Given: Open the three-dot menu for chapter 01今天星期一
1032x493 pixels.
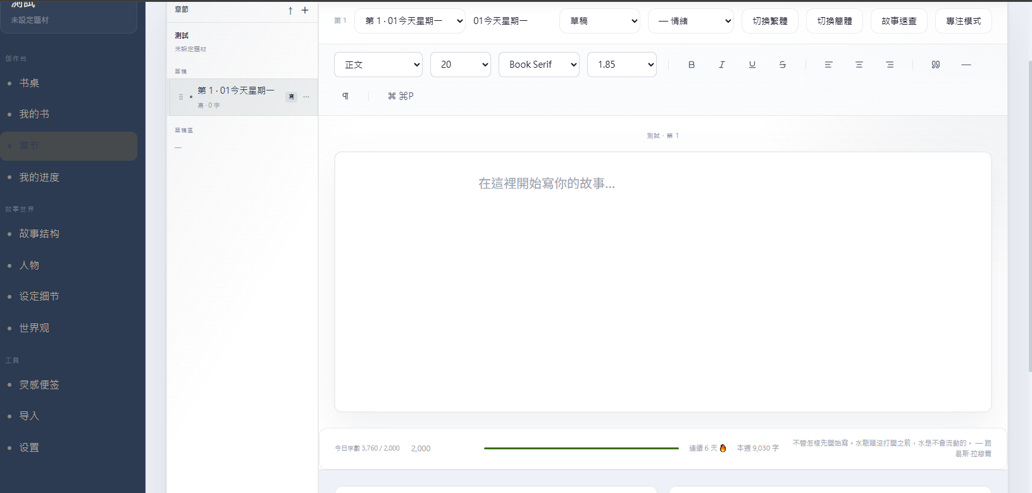Looking at the screenshot, I should click(306, 97).
